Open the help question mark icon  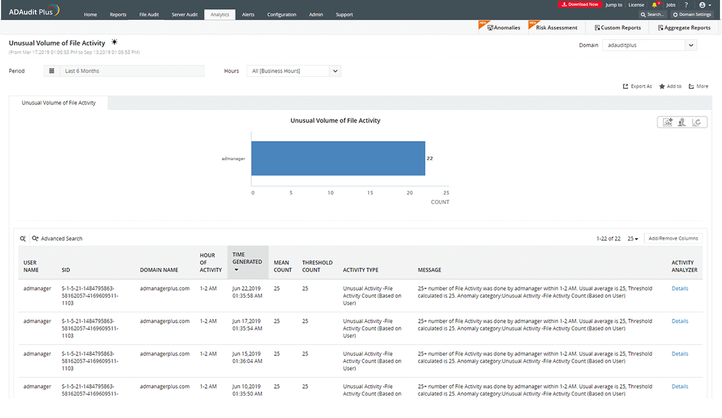[x=686, y=5]
